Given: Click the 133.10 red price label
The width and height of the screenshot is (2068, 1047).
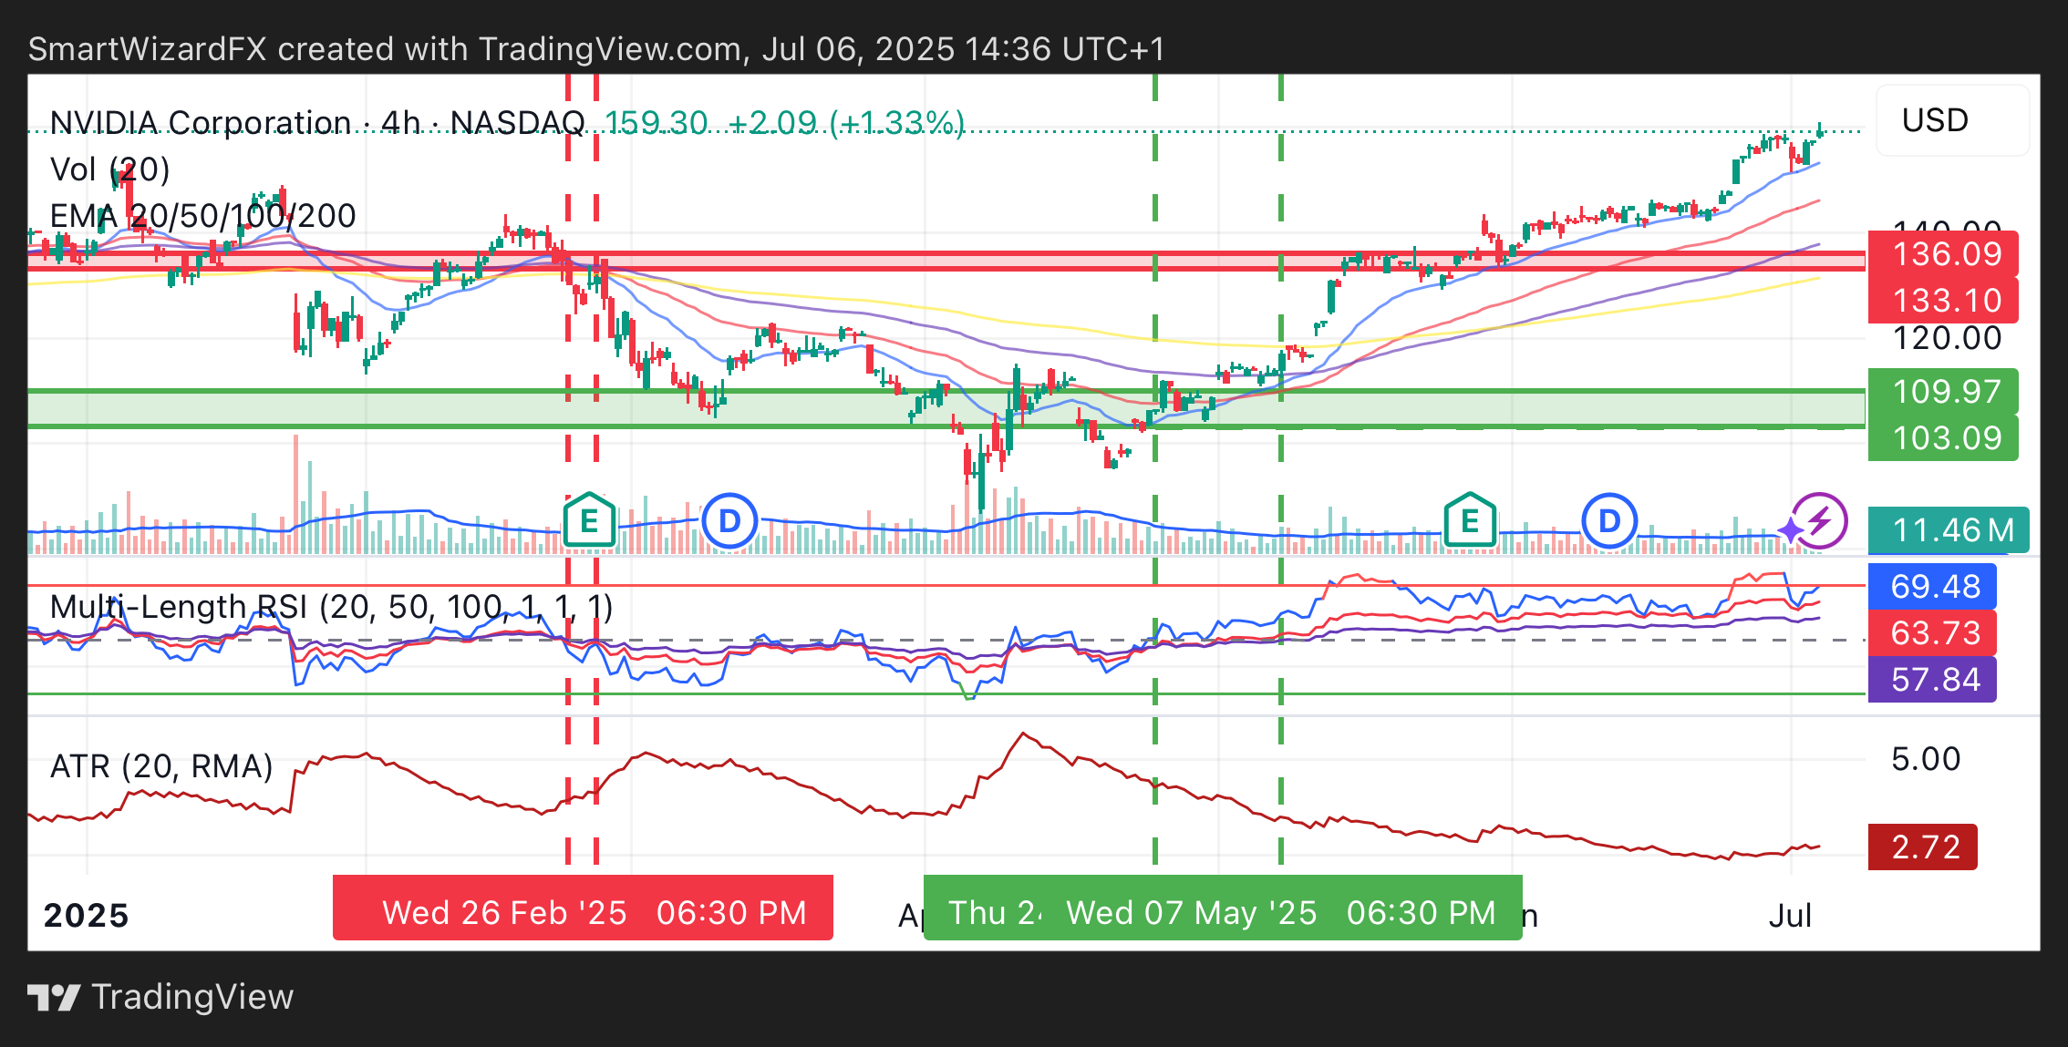Looking at the screenshot, I should (1943, 301).
